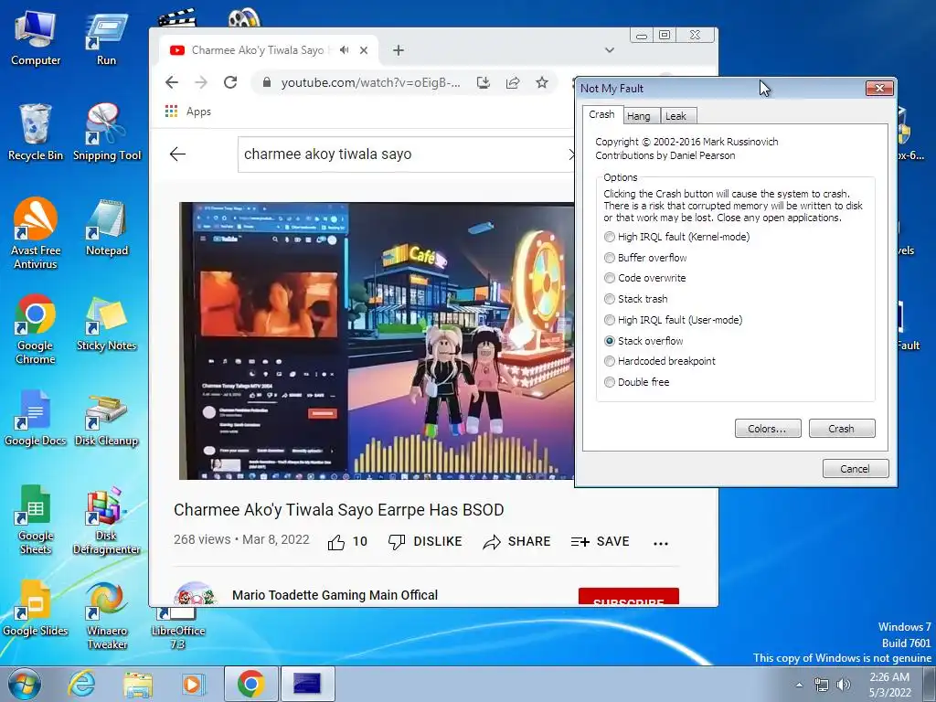Open Avast Free Antivirus shortcut

(36, 233)
